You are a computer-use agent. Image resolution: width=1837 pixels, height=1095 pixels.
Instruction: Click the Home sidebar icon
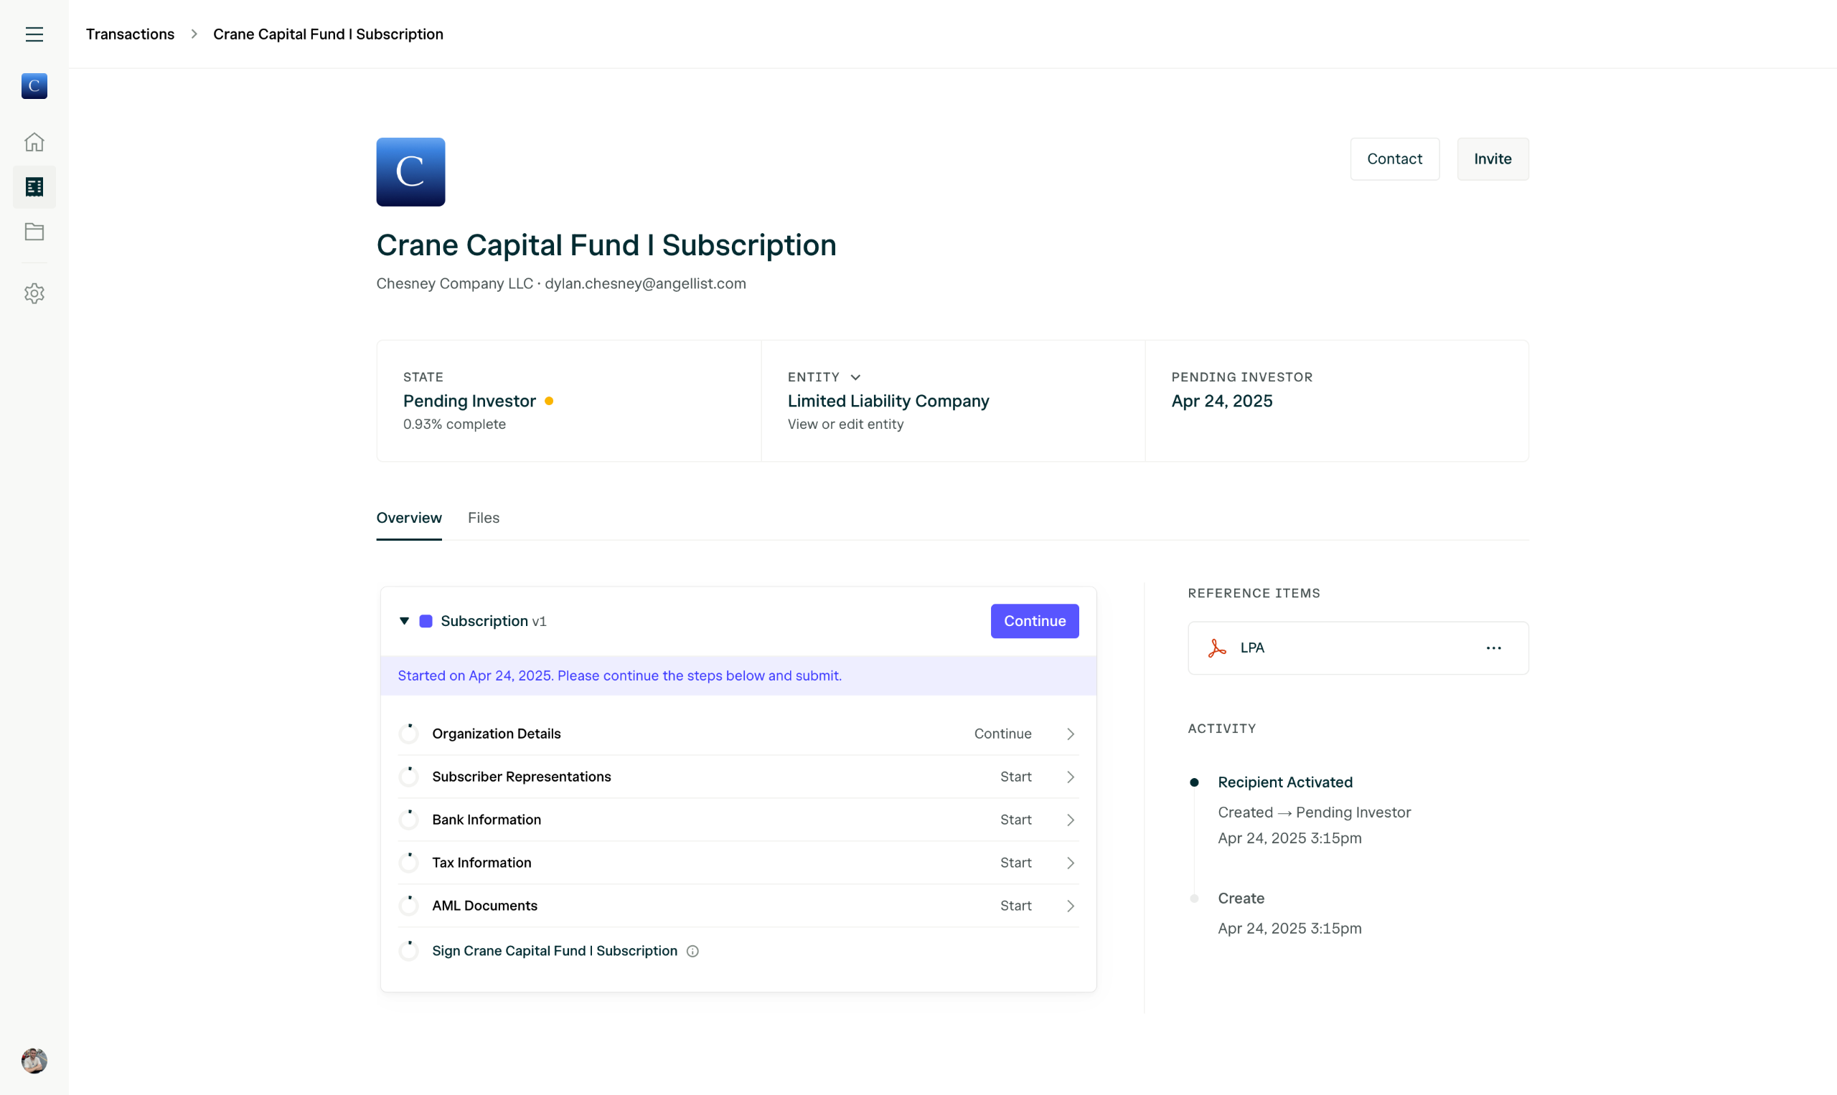coord(34,142)
